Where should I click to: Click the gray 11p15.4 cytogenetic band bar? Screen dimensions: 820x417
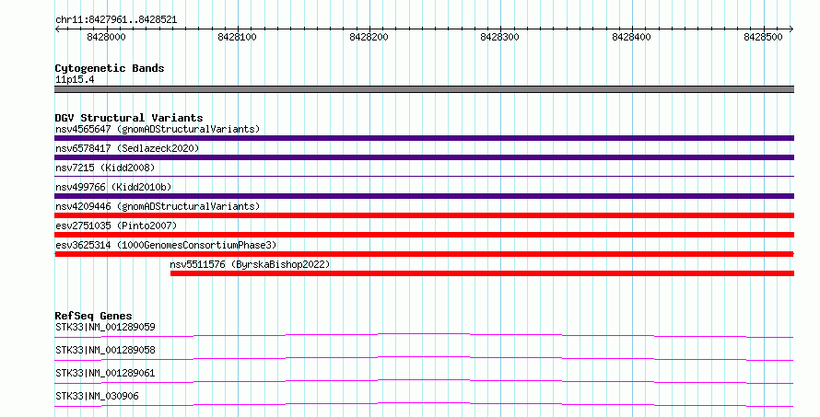click(424, 89)
